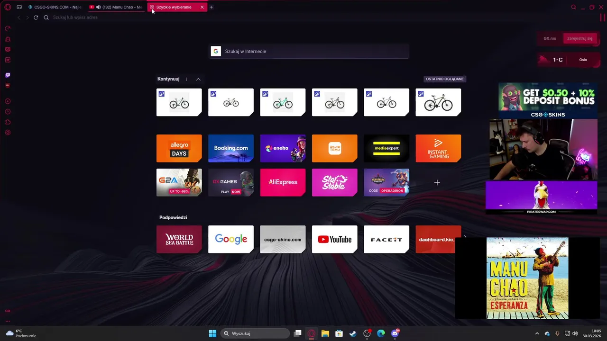Mute audio on Manu Chao tab
Image resolution: width=607 pixels, height=341 pixels.
pyautogui.click(x=98, y=7)
